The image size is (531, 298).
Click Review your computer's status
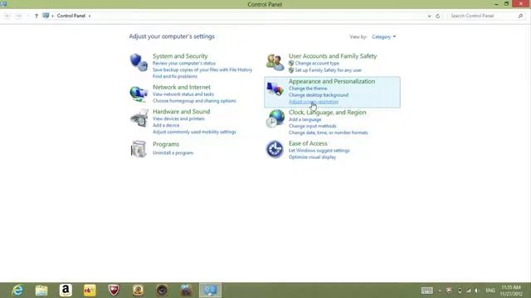coord(184,63)
